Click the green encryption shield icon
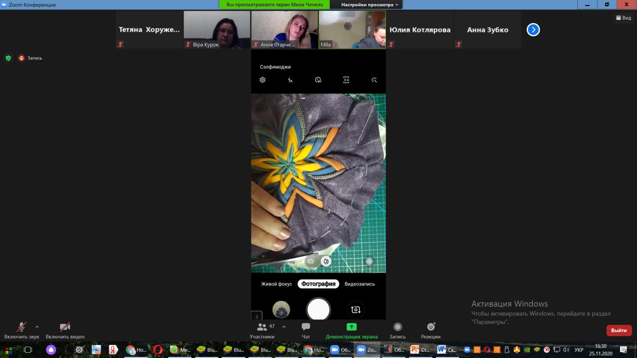 click(x=8, y=58)
